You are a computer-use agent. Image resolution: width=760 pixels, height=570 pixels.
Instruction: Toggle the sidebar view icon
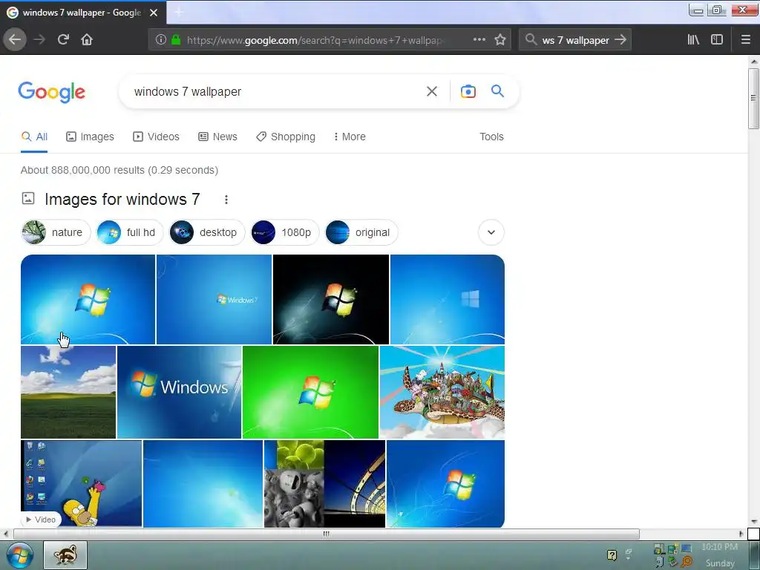(x=717, y=39)
